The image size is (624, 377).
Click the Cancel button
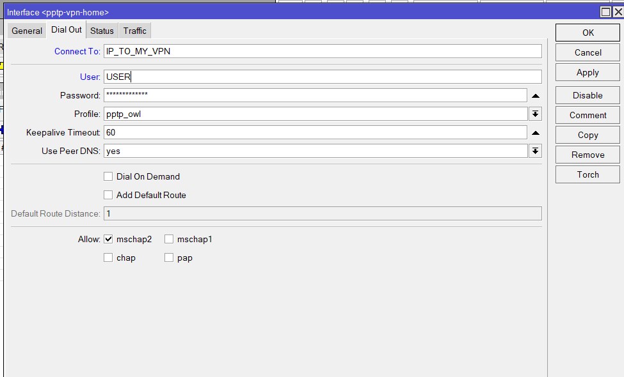point(588,52)
